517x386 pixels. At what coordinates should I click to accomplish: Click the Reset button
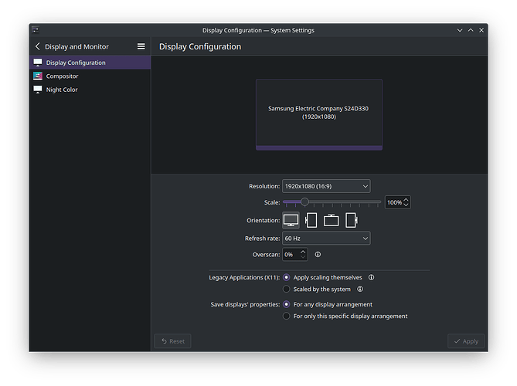point(172,340)
